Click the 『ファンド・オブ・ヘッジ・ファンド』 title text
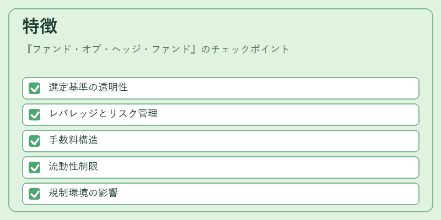This screenshot has height=220, width=441. coord(111,50)
